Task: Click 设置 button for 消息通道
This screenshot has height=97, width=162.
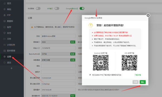Action: coord(73,60)
